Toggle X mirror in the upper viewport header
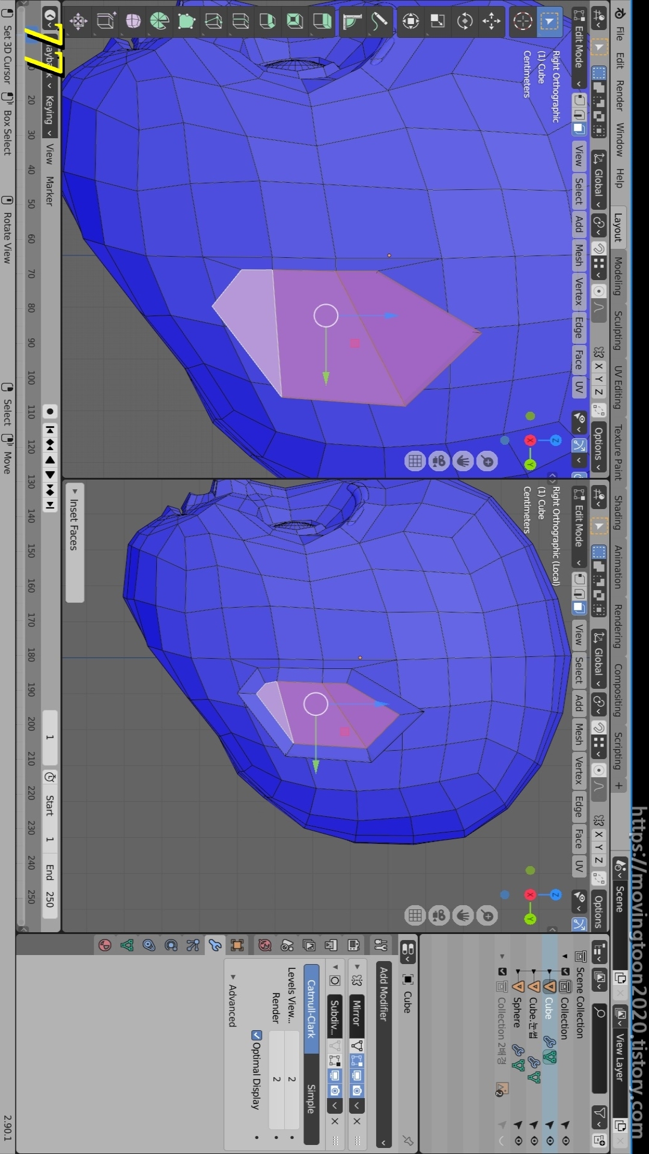The width and height of the screenshot is (649, 1154). [x=599, y=365]
